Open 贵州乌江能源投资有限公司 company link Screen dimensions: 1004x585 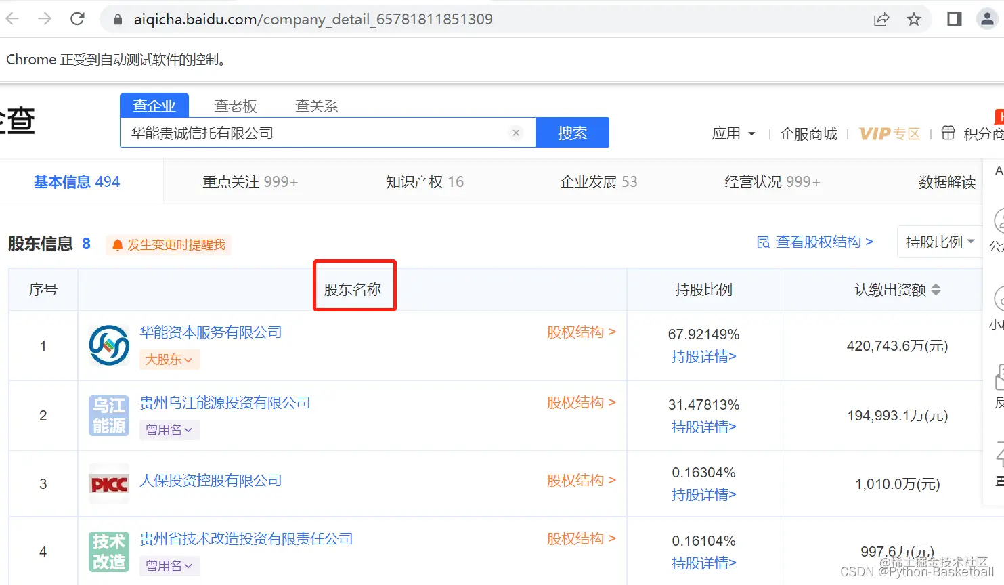(x=225, y=403)
